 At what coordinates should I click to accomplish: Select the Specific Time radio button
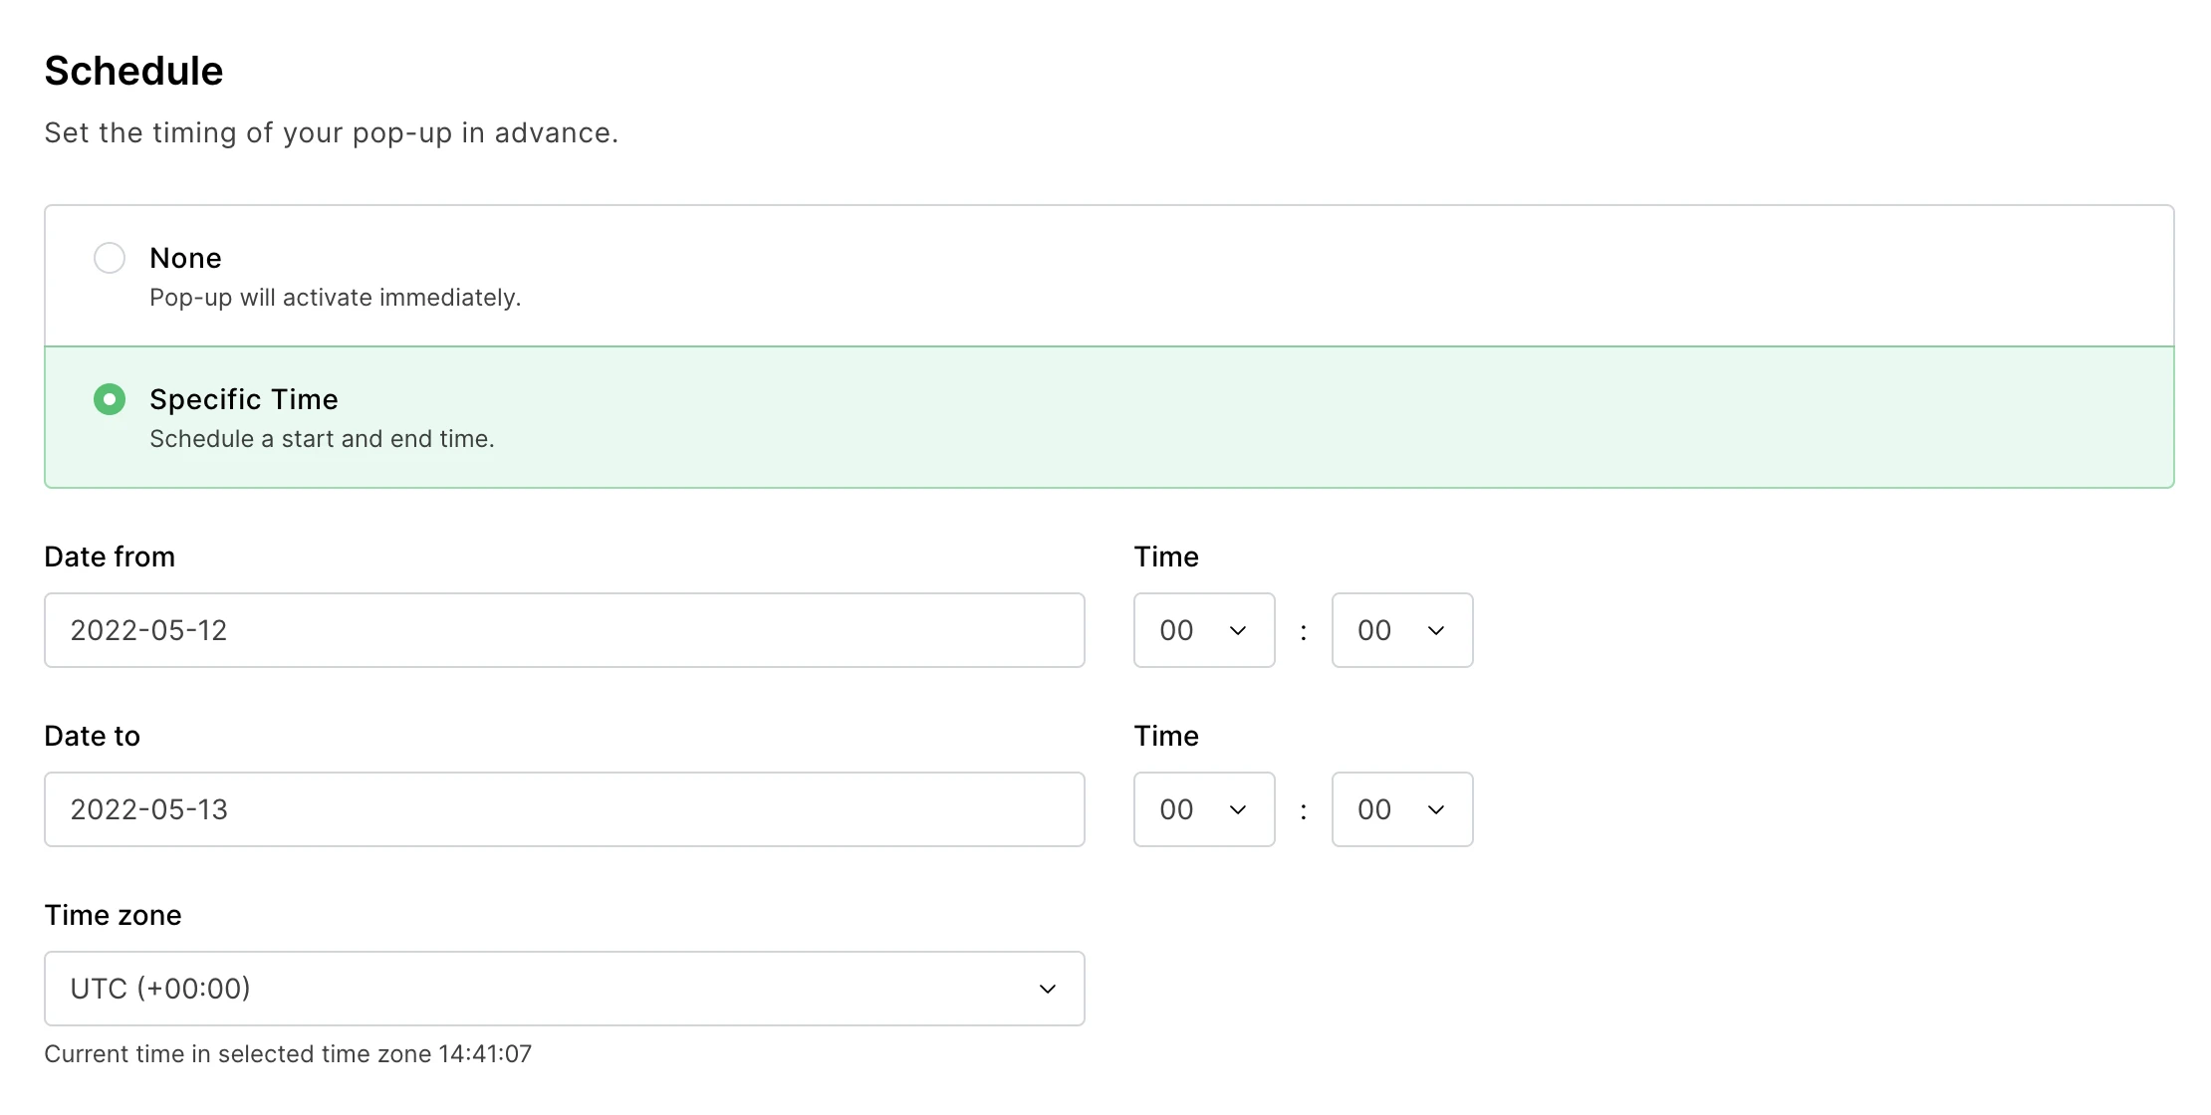pyautogui.click(x=110, y=399)
